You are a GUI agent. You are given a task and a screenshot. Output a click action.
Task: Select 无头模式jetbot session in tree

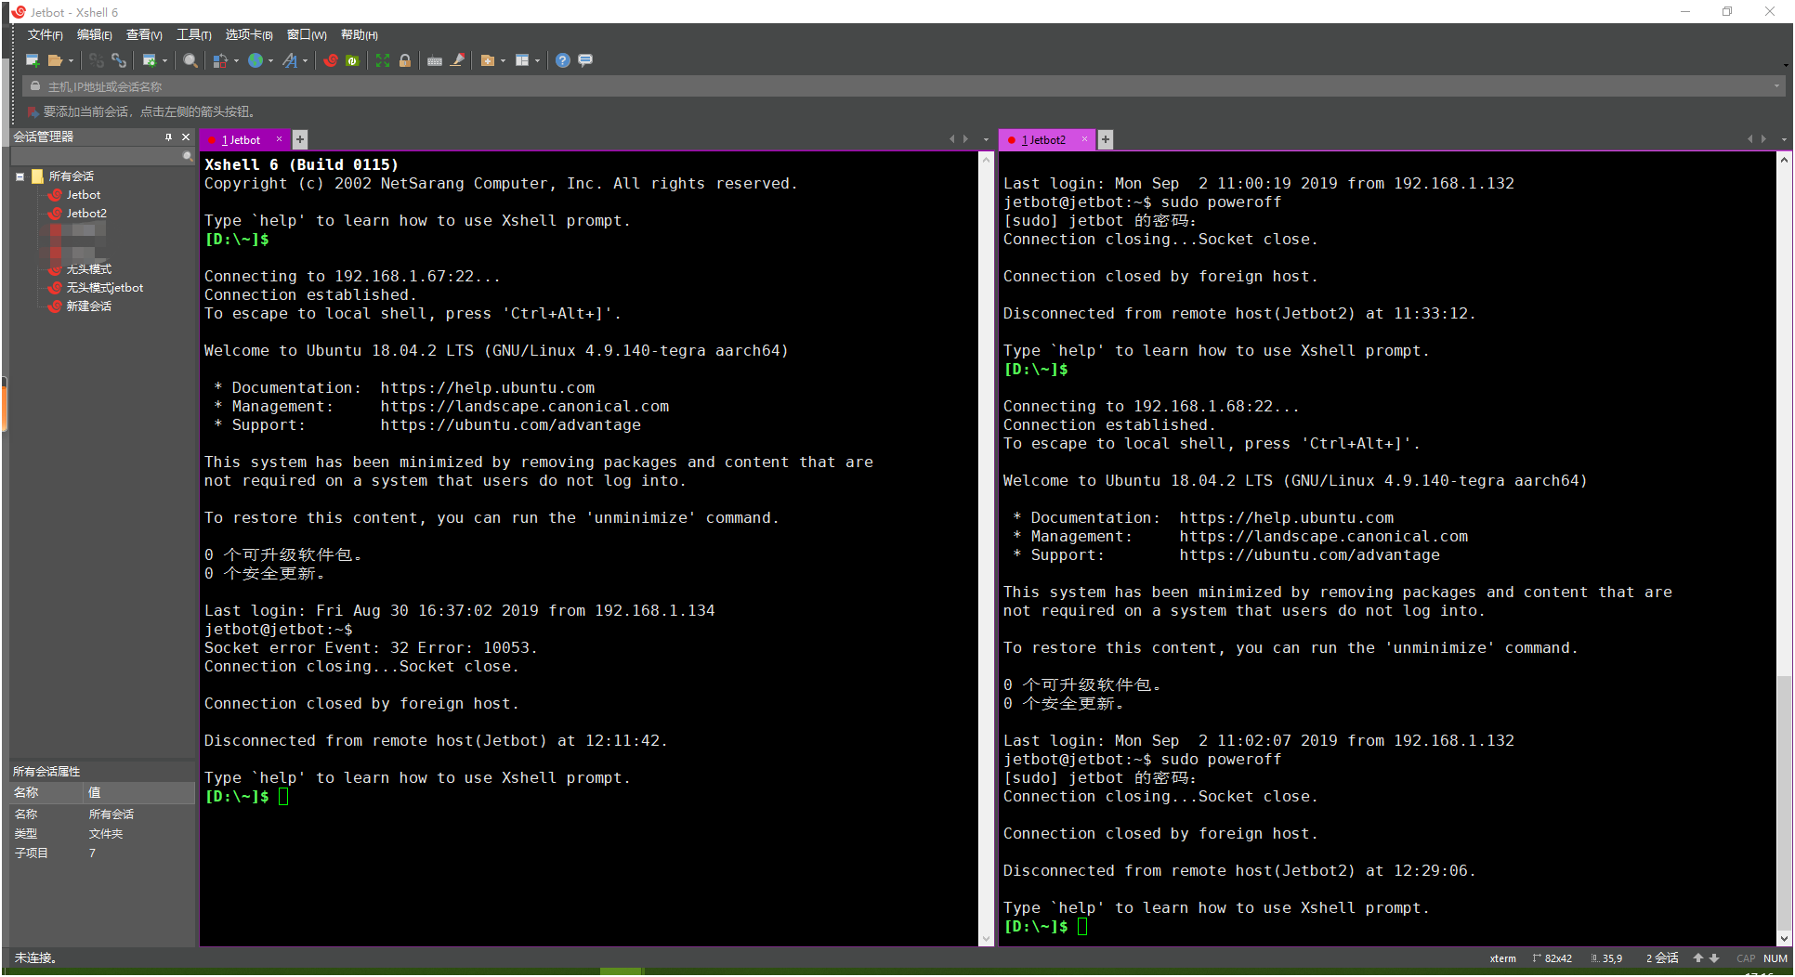click(x=104, y=287)
